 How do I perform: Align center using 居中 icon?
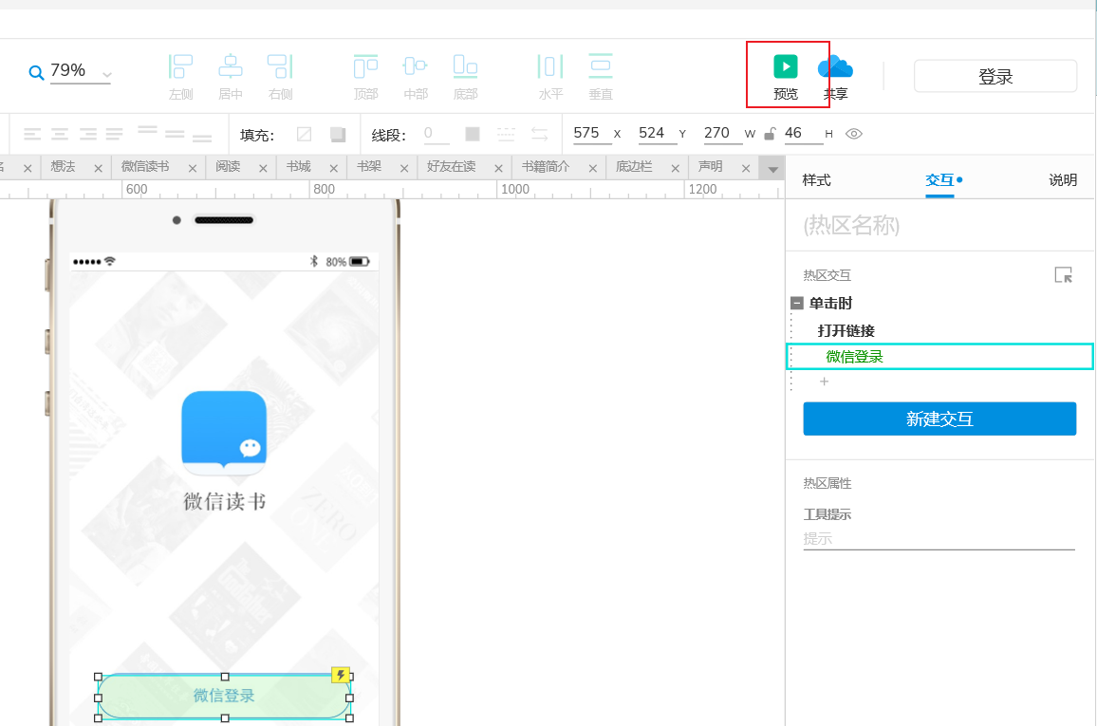(231, 67)
